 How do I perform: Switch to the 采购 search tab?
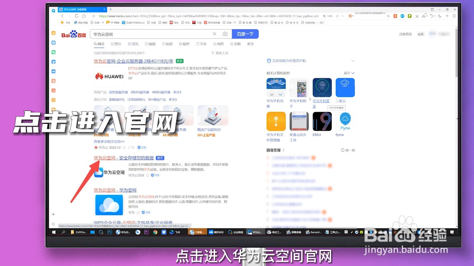[236, 44]
